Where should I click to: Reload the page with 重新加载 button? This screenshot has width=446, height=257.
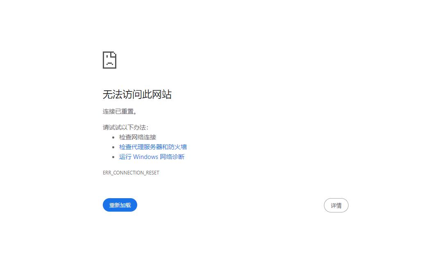pos(120,205)
